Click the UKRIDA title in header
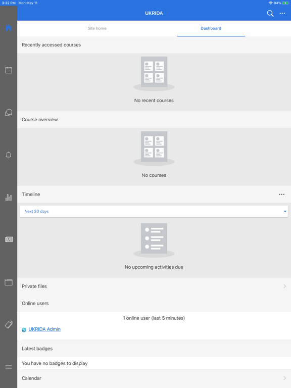The width and height of the screenshot is (291, 388). pyautogui.click(x=154, y=13)
